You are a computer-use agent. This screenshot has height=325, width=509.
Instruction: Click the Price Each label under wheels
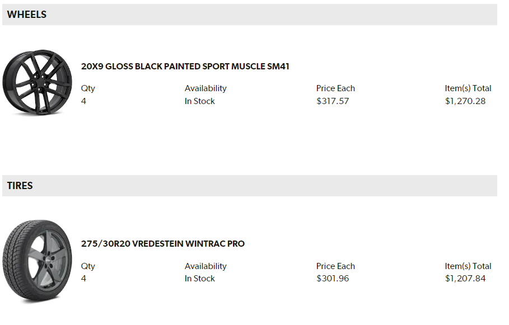click(335, 88)
